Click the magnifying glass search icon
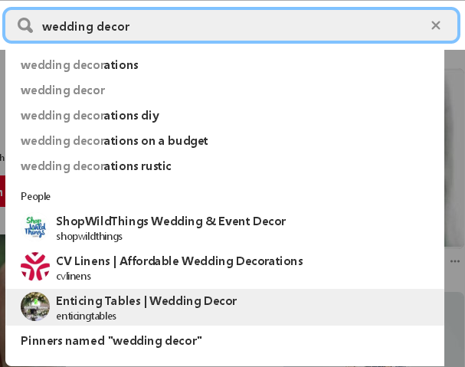 [x=25, y=25]
